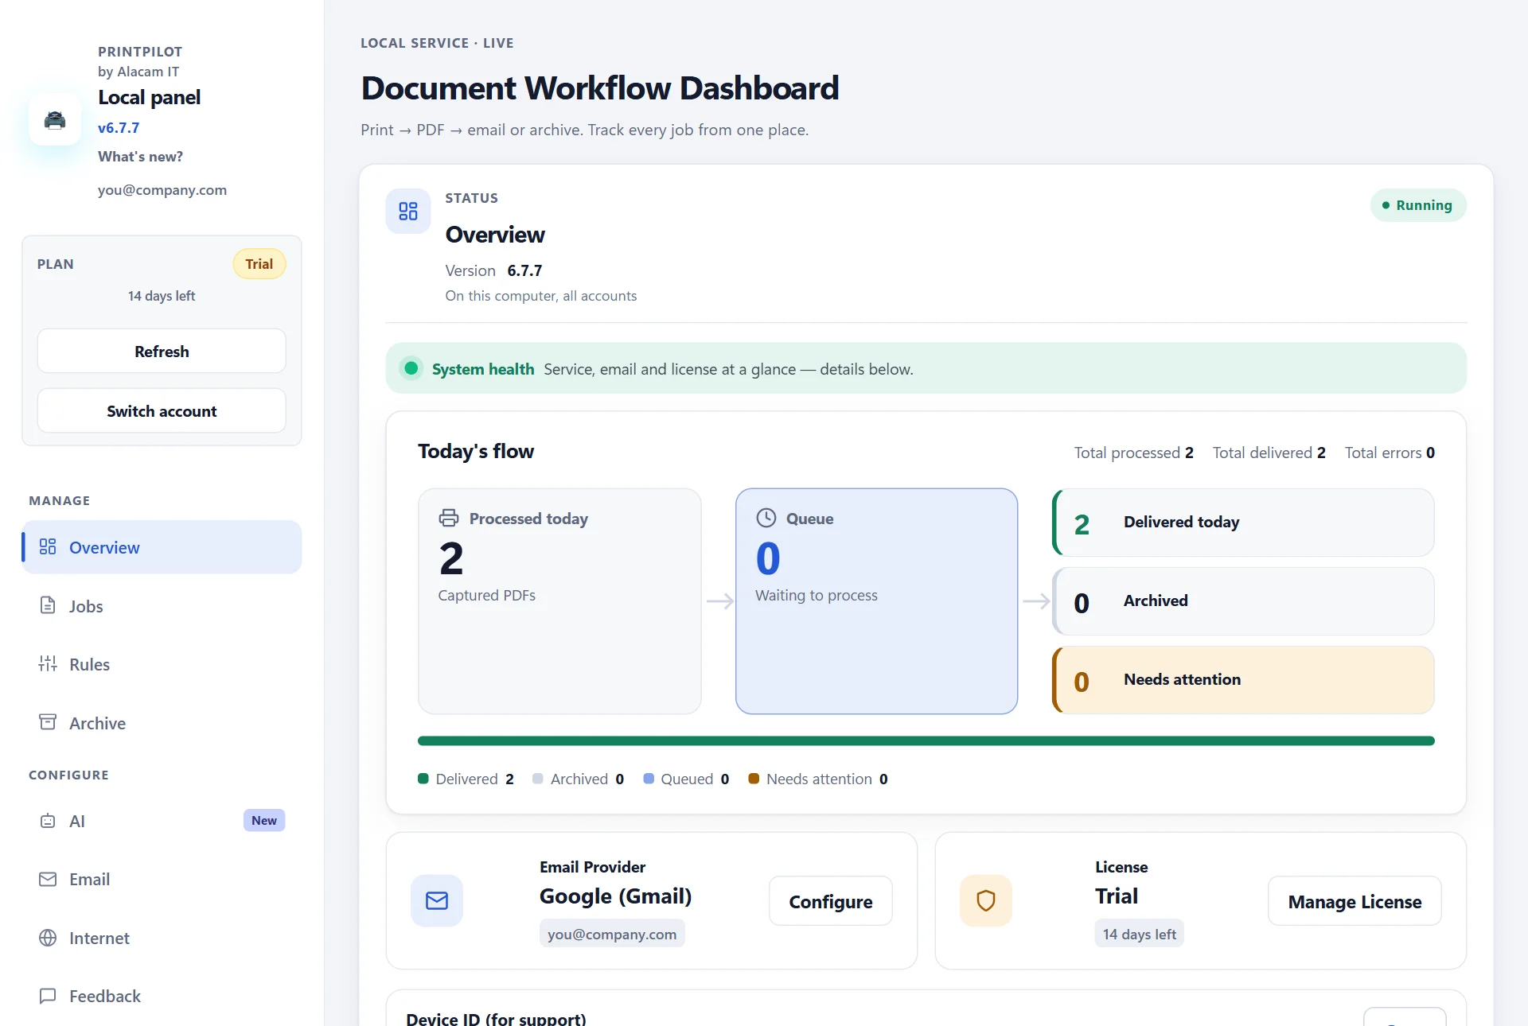Open the AI configuration page
This screenshot has height=1026, width=1528.
point(162,821)
